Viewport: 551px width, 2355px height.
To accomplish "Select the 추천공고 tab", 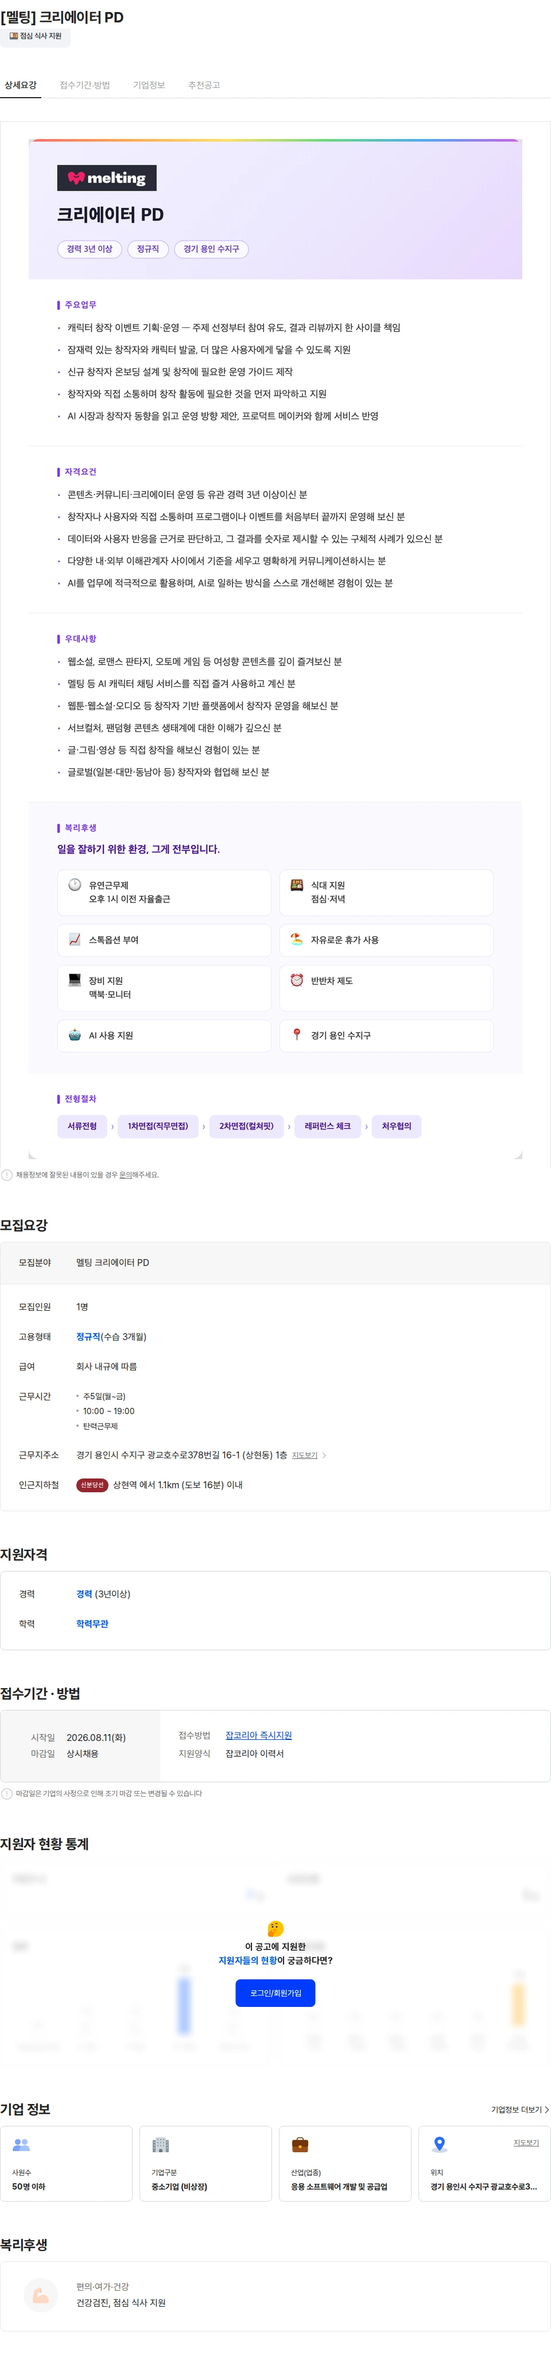I will [x=204, y=85].
